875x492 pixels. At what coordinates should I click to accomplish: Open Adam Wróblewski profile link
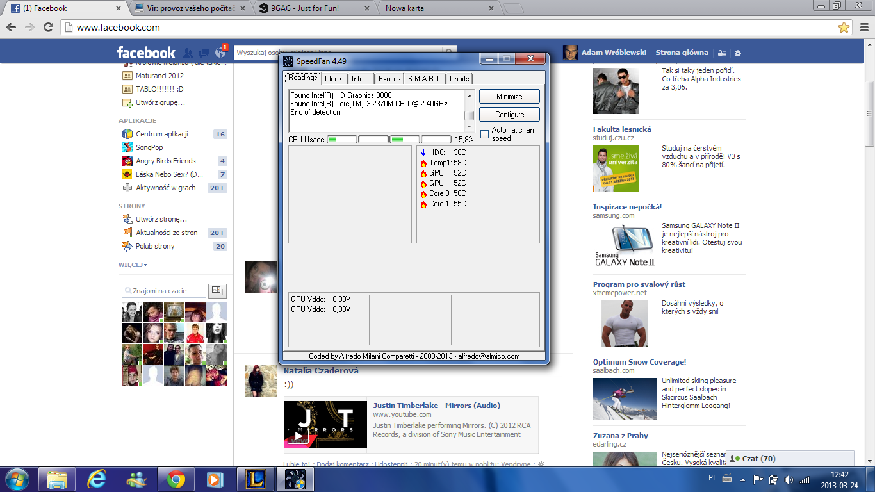point(614,53)
